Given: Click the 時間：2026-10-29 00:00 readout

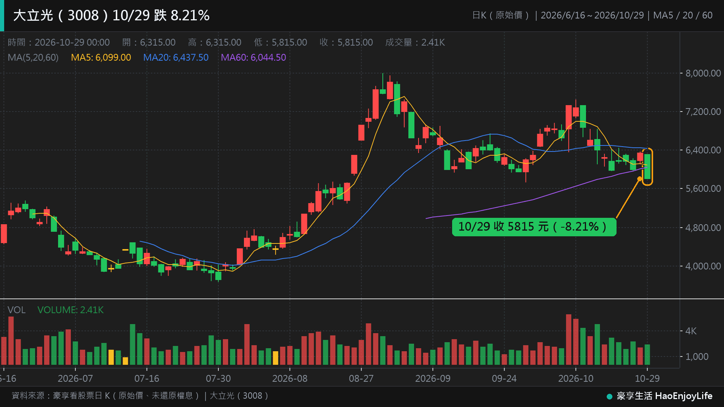Looking at the screenshot, I should tap(59, 42).
